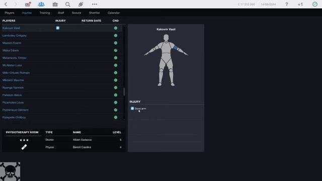Open the briefcase club icon
Image resolution: width=322 pixels, height=181 pixels.
pyautogui.click(x=55, y=4)
